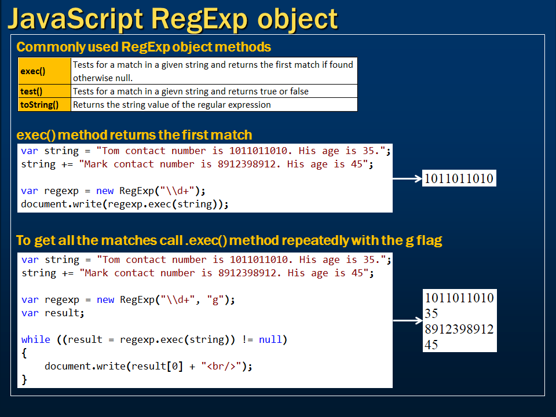556x417 pixels.
Task: Click the heading 'To get all the matches call .exec()...'
Action: point(229,240)
